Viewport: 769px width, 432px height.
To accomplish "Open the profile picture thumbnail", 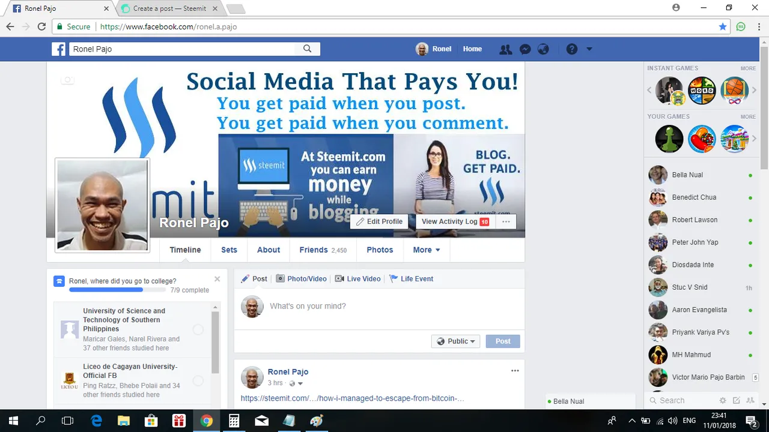I will pos(102,205).
